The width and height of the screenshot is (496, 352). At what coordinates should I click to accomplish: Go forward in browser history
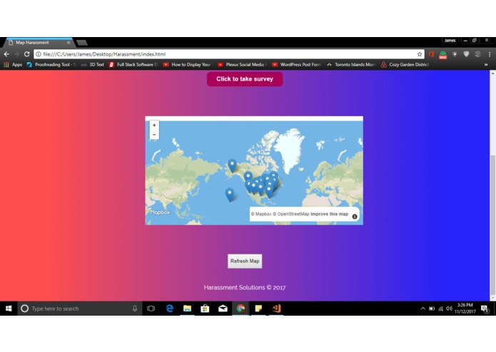(16, 54)
